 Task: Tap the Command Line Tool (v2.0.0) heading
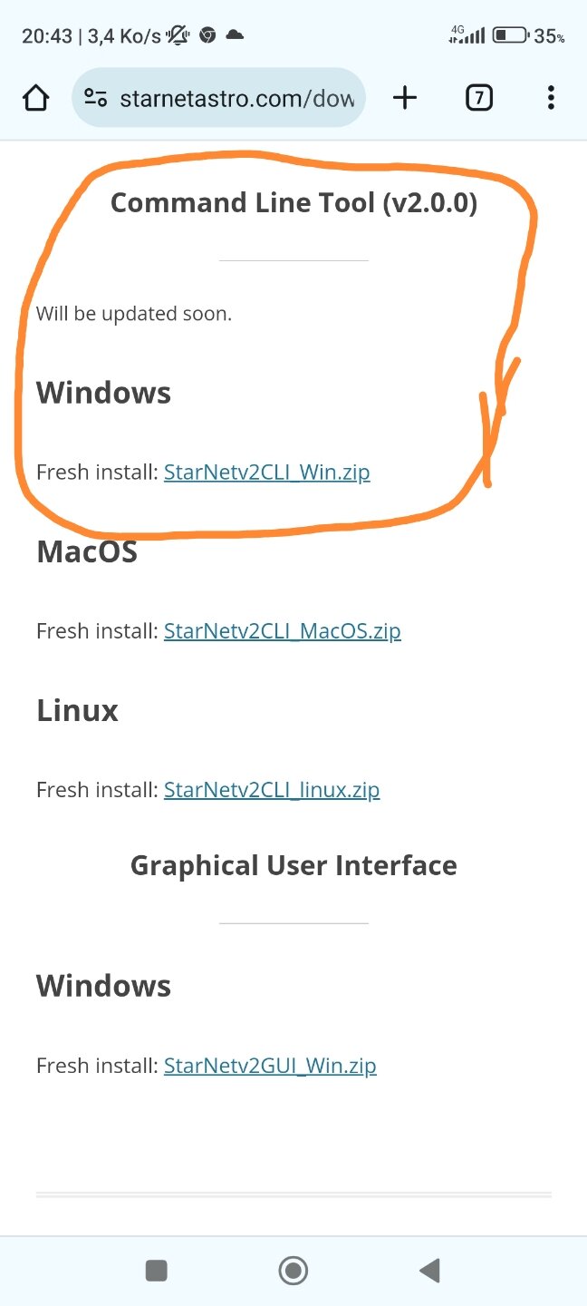point(293,202)
